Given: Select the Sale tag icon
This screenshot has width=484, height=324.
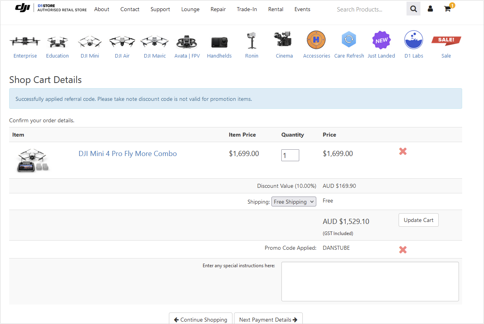Looking at the screenshot, I should (x=446, y=40).
